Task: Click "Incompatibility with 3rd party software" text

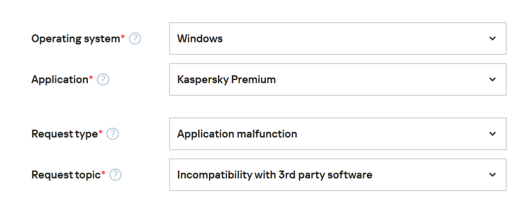Action: [275, 175]
